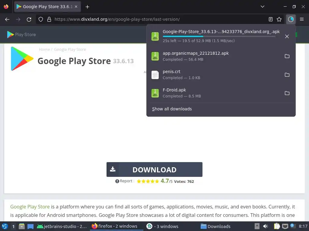
Task: Select the Google Play Store 33.6.1 tab
Action: tap(47, 7)
